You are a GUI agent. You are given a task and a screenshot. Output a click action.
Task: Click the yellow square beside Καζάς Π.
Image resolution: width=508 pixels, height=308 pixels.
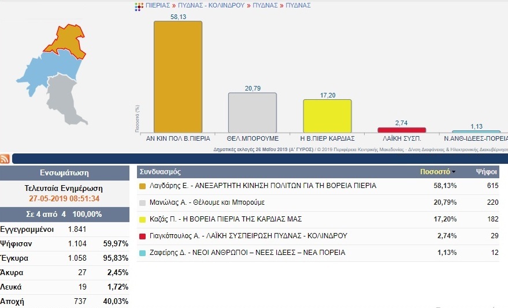tap(143, 220)
